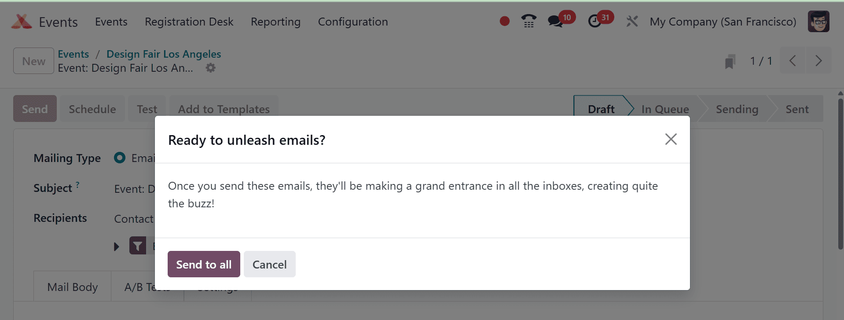844x320 pixels.
Task: Click the red recording indicator dot
Action: click(505, 21)
